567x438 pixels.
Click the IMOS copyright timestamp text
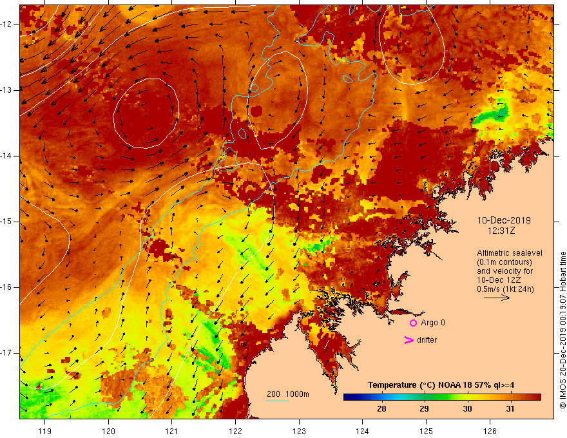[x=562, y=330]
